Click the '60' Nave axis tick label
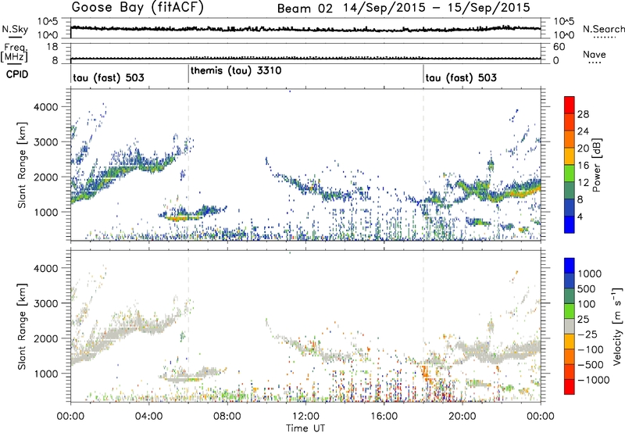The height and width of the screenshot is (433, 625). pos(559,47)
